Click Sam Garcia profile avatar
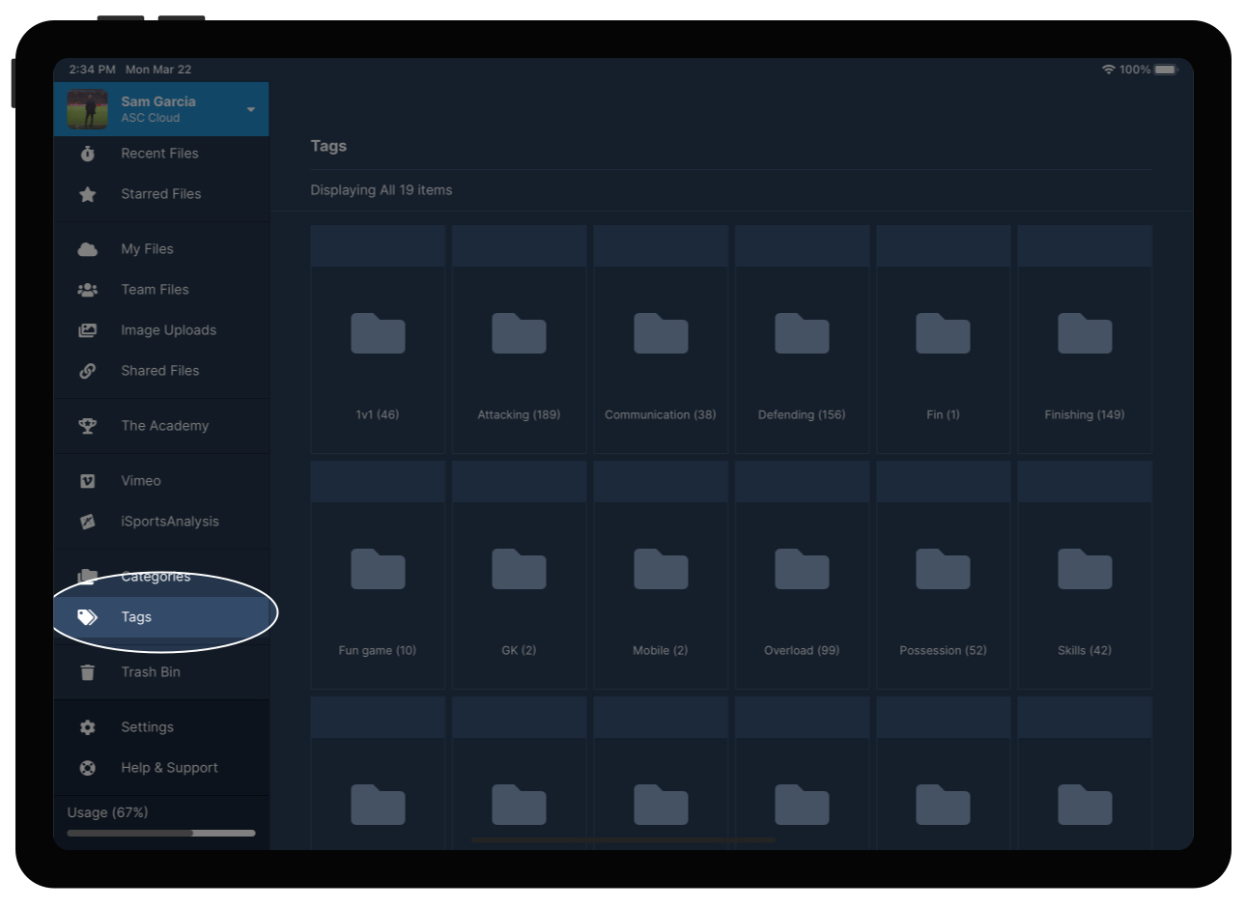1246x908 pixels. [x=88, y=109]
